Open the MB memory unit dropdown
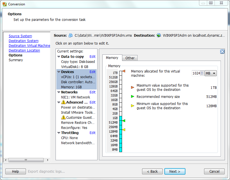230x180 pixels. (211, 73)
